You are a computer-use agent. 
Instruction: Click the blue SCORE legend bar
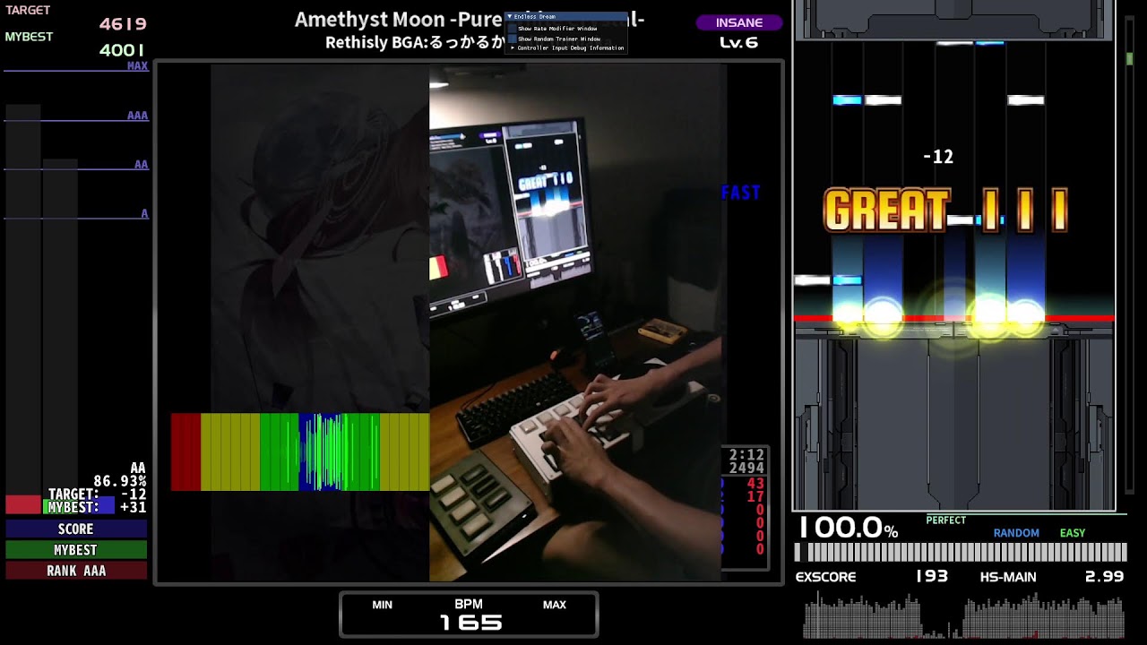[76, 529]
